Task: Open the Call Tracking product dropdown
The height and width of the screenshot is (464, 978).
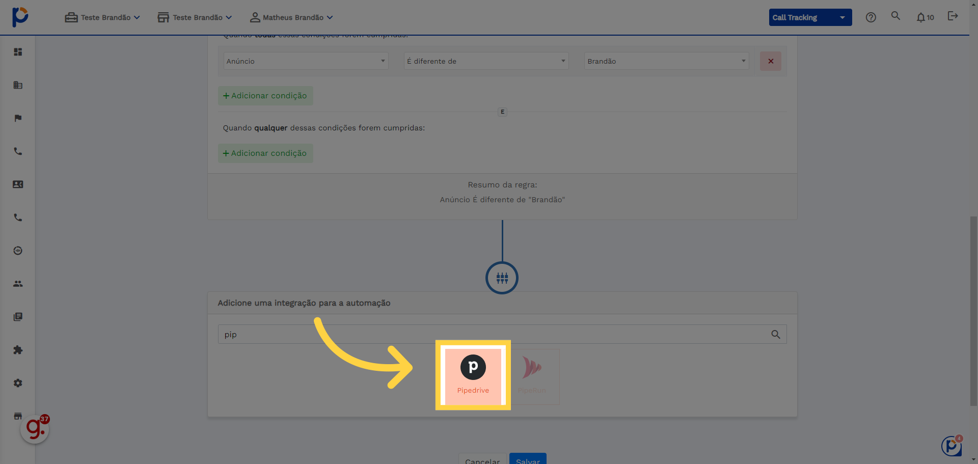Action: tap(810, 17)
